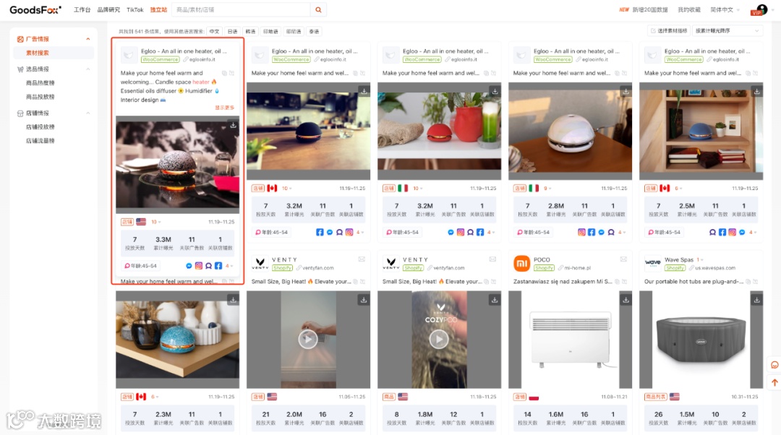This screenshot has height=435, width=781.
Task: Open the 按累计曝光降序 sort dropdown
Action: (x=727, y=31)
